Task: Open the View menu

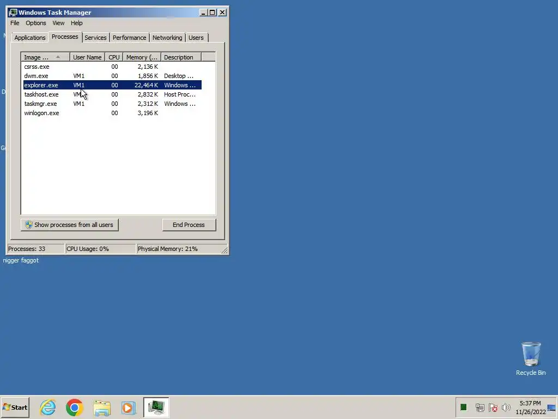Action: (x=58, y=23)
